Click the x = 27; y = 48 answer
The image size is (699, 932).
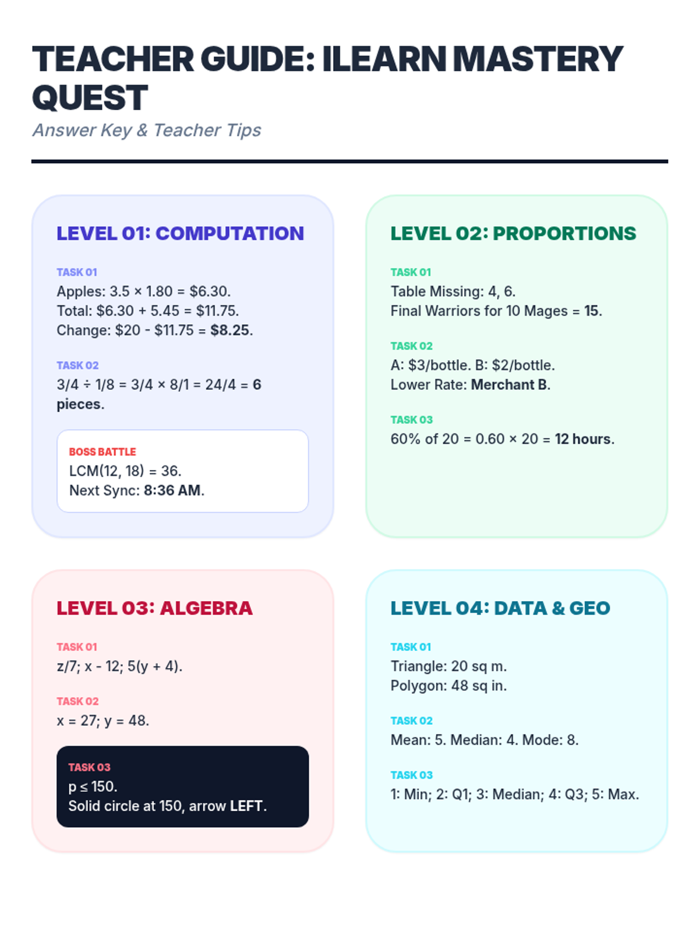103,721
